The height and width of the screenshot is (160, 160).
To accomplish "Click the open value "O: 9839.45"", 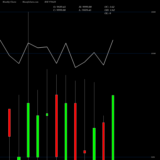I will pos(60,7).
